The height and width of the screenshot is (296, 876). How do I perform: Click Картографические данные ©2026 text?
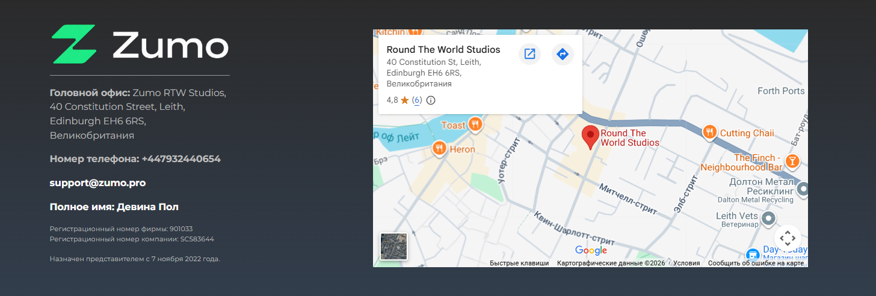tap(611, 264)
